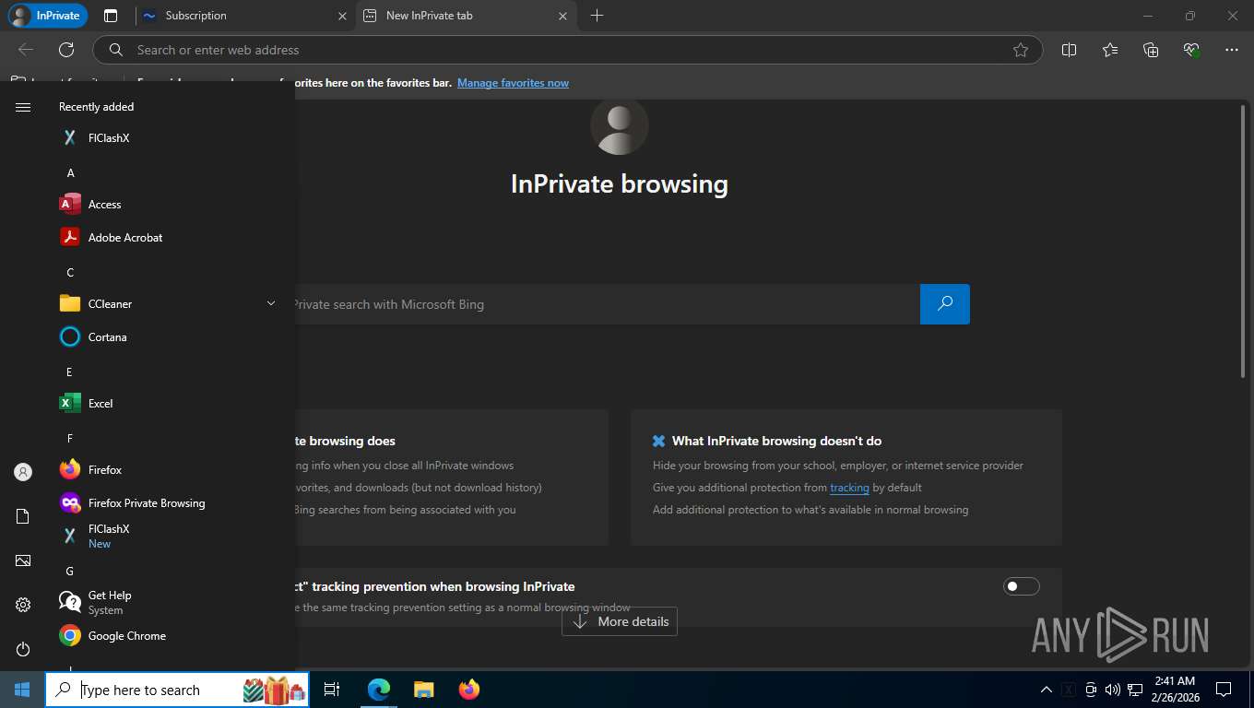The image size is (1254, 708).
Task: Close the Subscription tab
Action: [342, 16]
